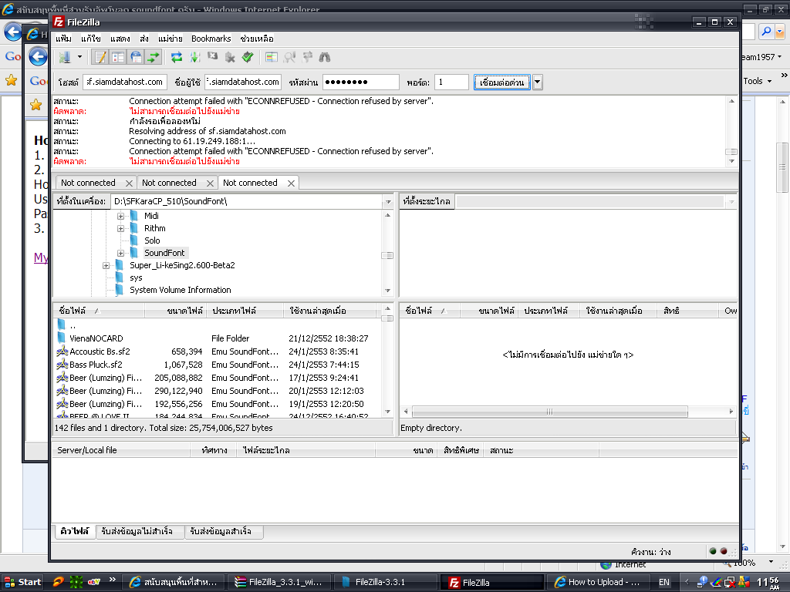The height and width of the screenshot is (592, 790).
Task: Cancel the current operation icon
Action: tap(213, 57)
